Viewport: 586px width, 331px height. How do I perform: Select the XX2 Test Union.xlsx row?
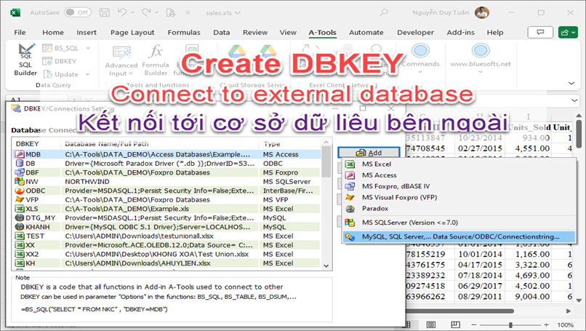point(166,254)
